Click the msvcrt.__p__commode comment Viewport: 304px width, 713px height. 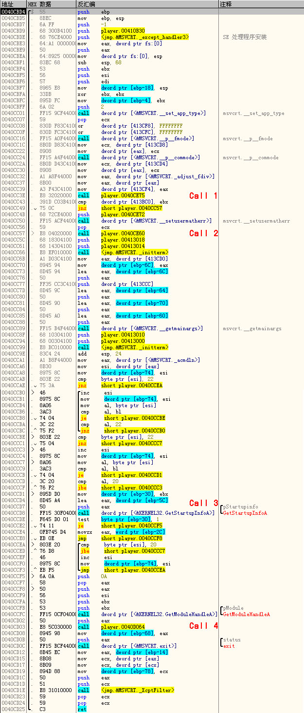coord(250,157)
